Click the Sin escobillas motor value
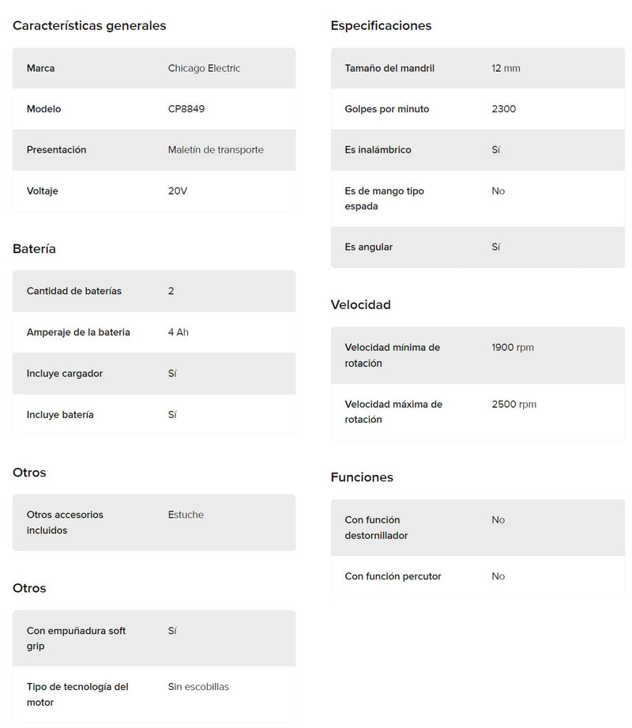 (198, 687)
